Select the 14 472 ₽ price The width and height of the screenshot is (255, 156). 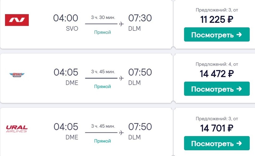pyautogui.click(x=217, y=74)
